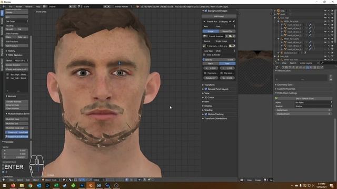
Task: Tick the face_high skeleton checkbox
Action: click(x=7, y=75)
